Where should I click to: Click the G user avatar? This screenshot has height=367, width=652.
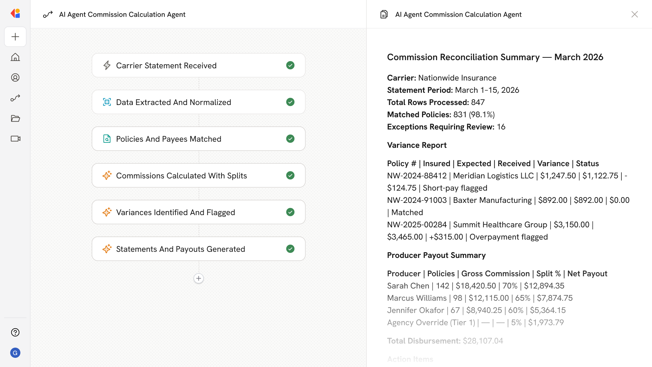pos(15,353)
